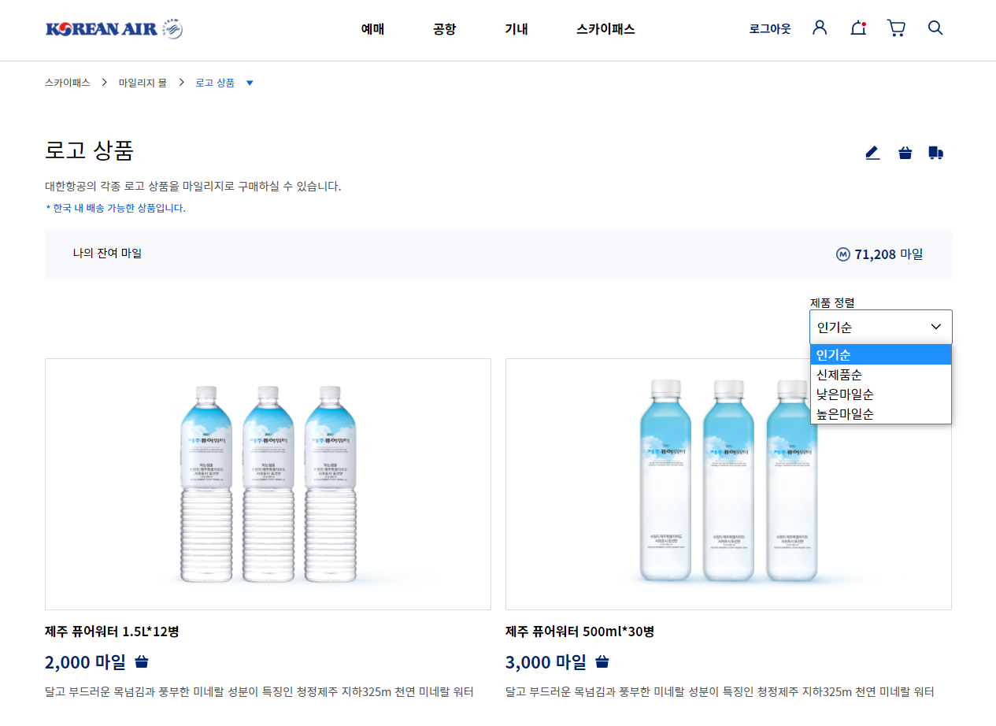Click the 71,208 마일 balance

[x=888, y=254]
